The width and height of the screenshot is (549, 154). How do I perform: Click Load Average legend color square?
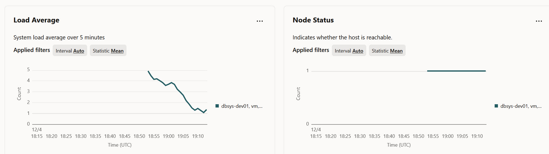[x=217, y=106]
